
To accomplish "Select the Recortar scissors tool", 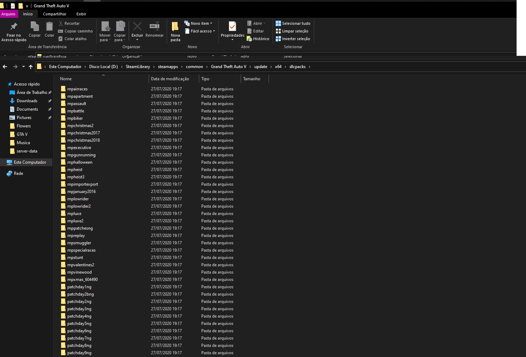I will click(69, 23).
